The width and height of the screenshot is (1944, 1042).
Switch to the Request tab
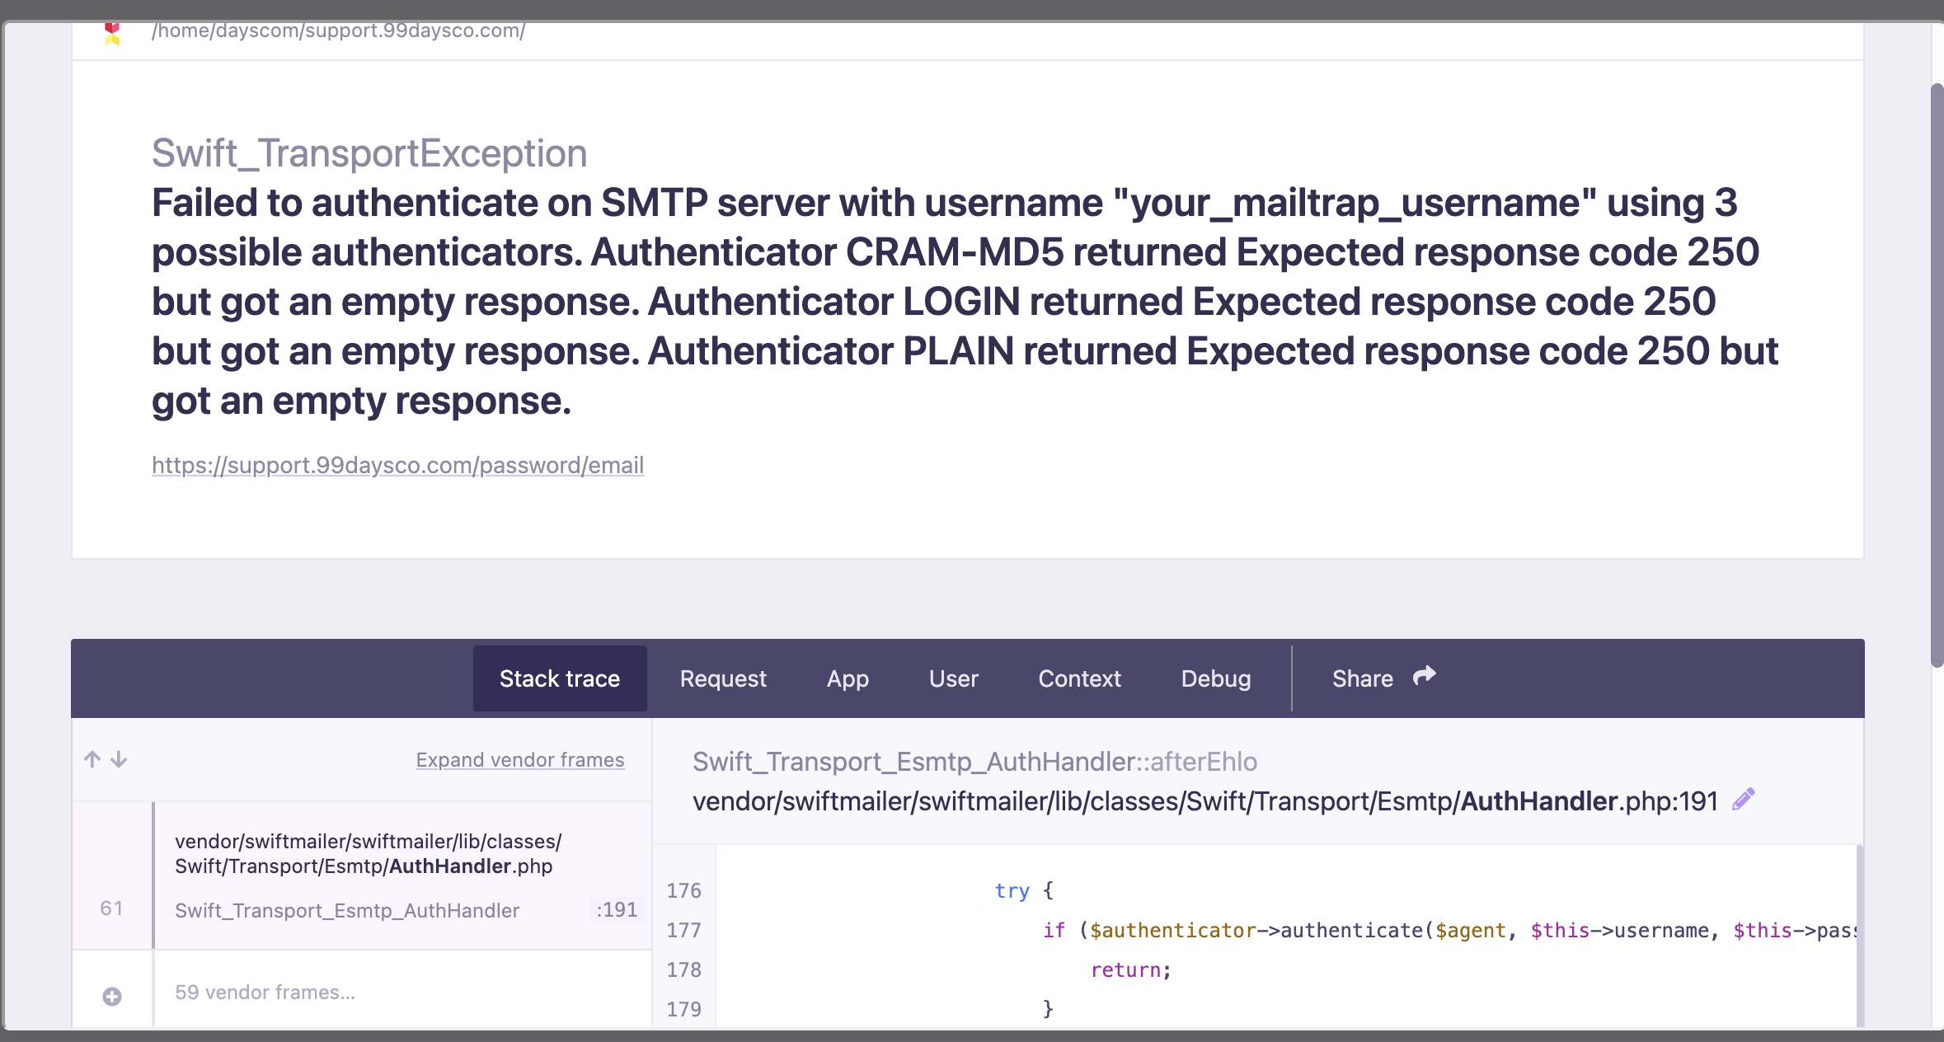[x=723, y=678]
